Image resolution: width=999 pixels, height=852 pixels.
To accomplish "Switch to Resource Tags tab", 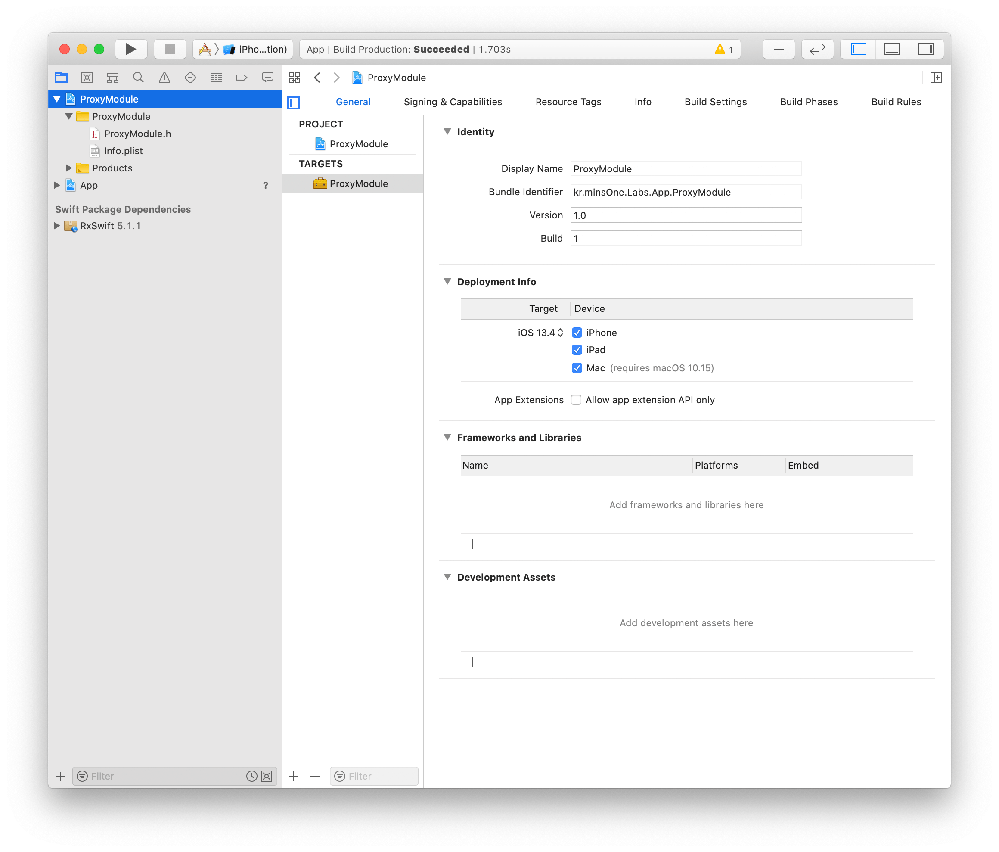I will click(568, 102).
